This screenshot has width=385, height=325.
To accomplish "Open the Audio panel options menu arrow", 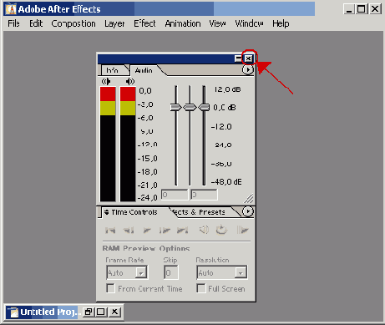I will click(248, 69).
